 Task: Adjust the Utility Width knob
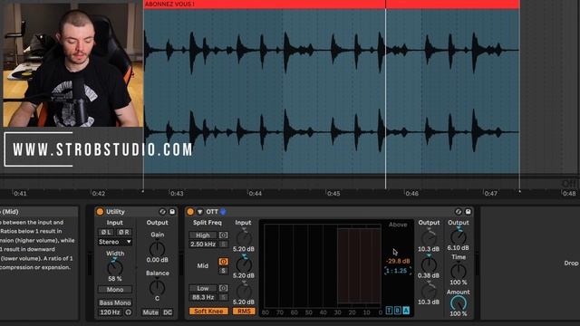(115, 267)
